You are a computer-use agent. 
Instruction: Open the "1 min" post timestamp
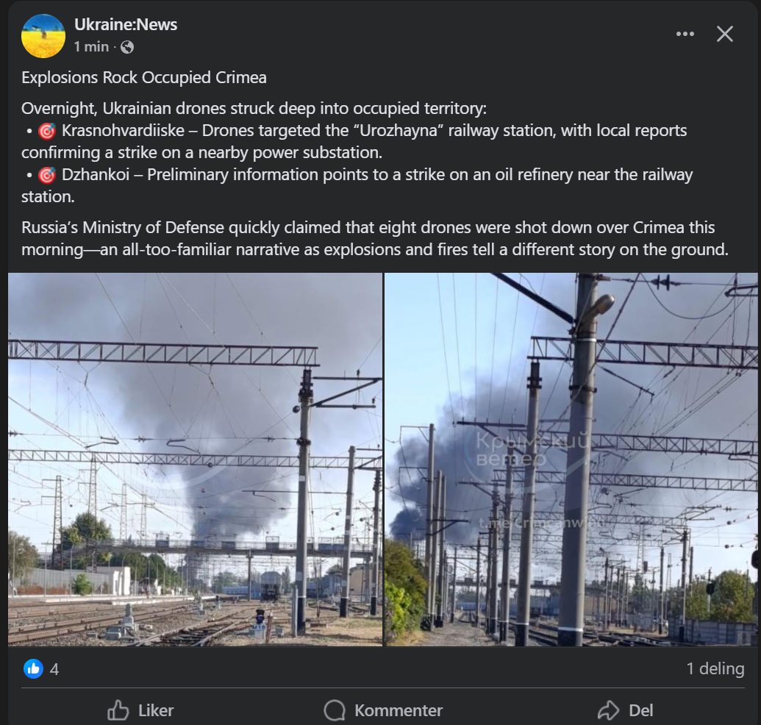[91, 46]
